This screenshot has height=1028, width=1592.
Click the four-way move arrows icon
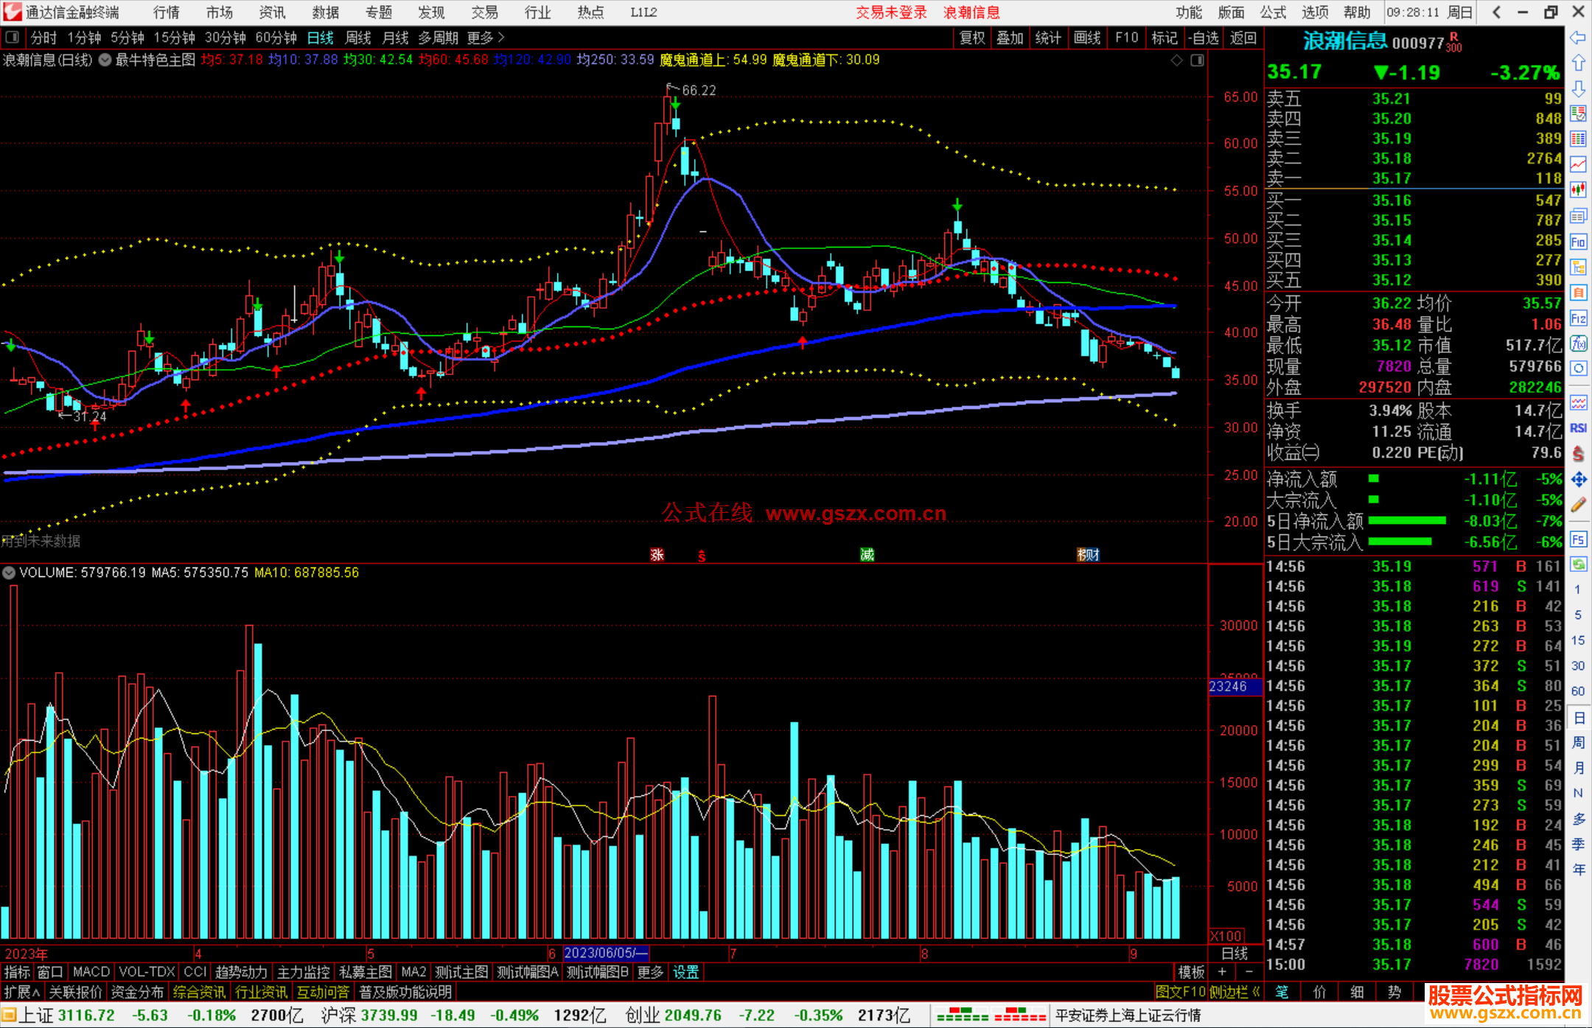coord(1578,480)
